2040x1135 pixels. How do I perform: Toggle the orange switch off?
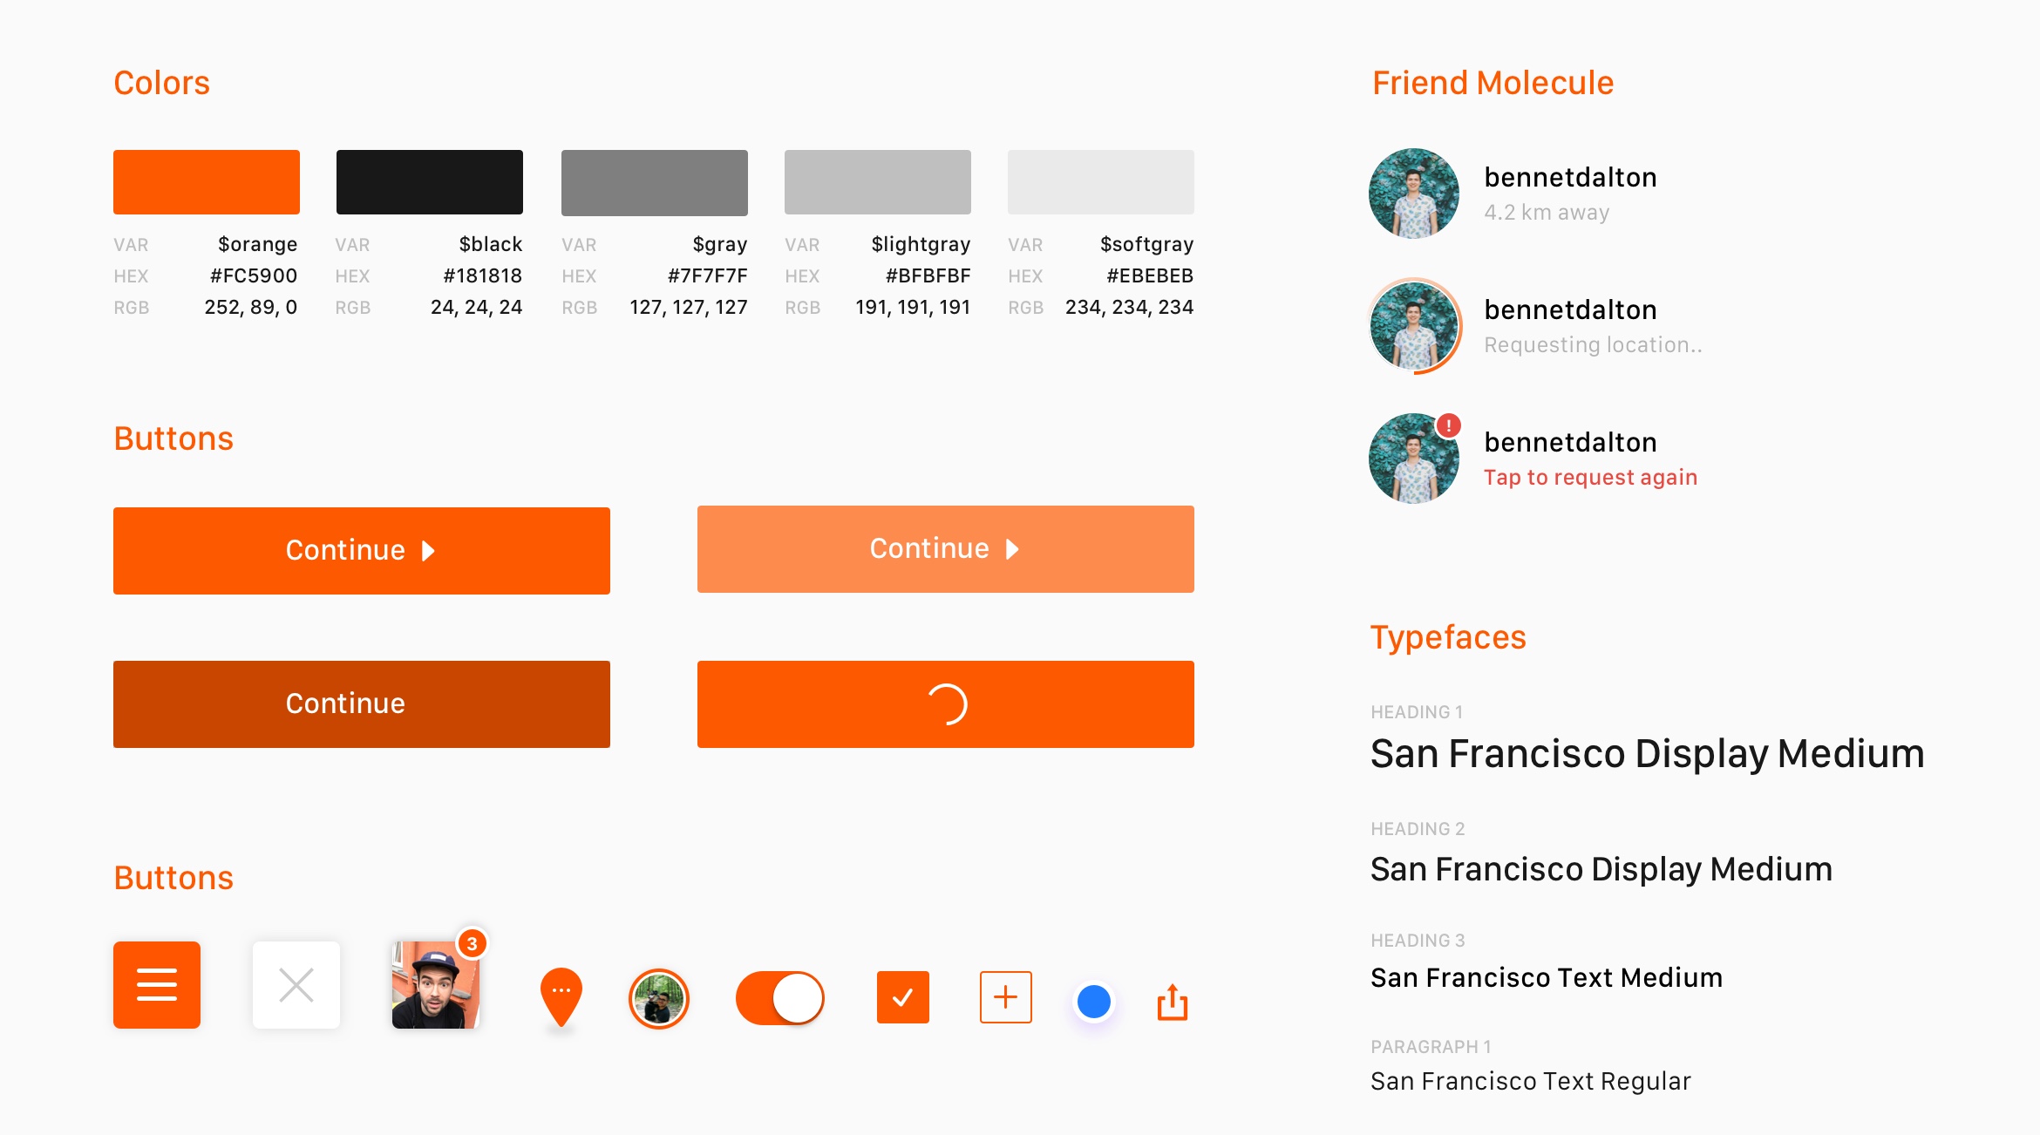coord(780,998)
